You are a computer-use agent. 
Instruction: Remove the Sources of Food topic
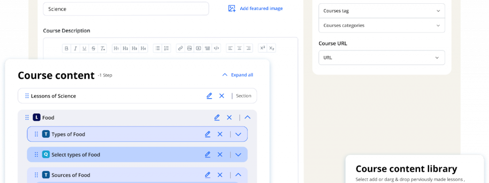220,175
